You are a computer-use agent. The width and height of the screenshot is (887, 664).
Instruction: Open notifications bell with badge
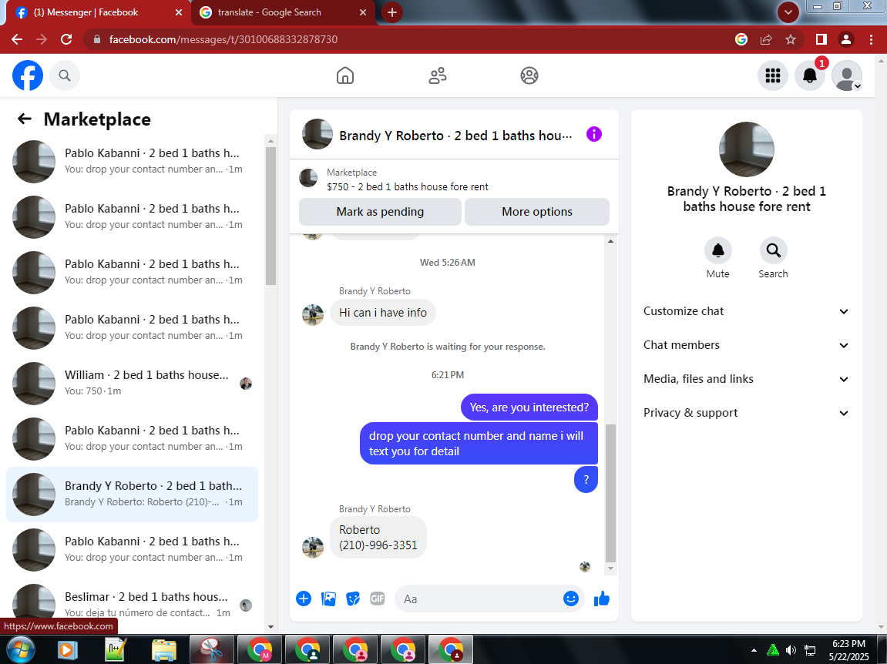point(809,75)
